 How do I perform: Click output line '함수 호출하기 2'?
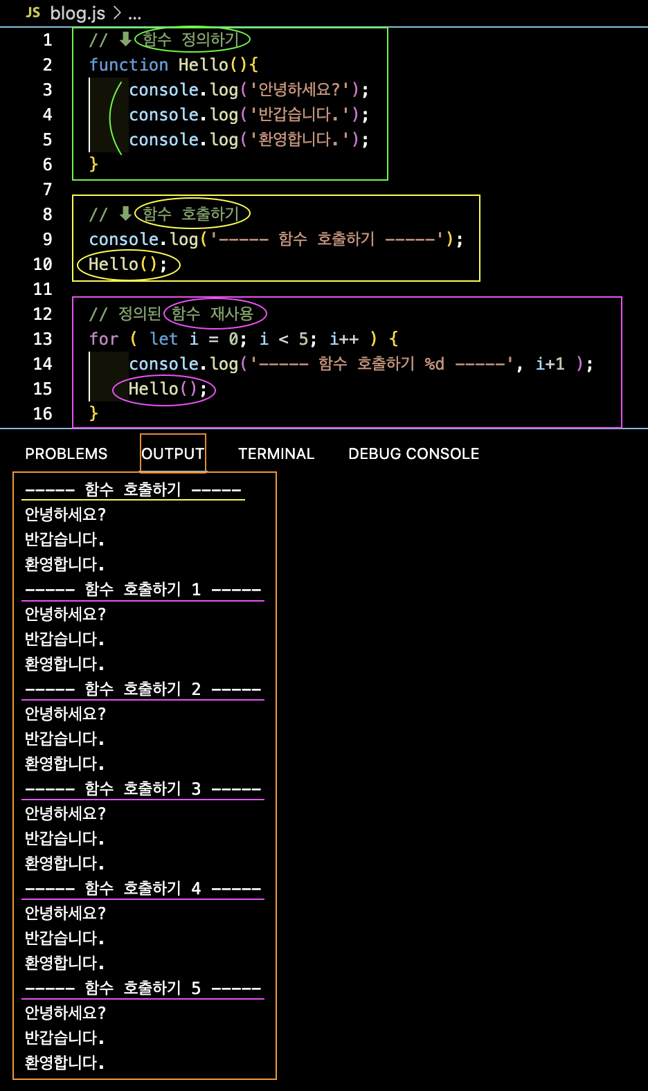(x=143, y=689)
